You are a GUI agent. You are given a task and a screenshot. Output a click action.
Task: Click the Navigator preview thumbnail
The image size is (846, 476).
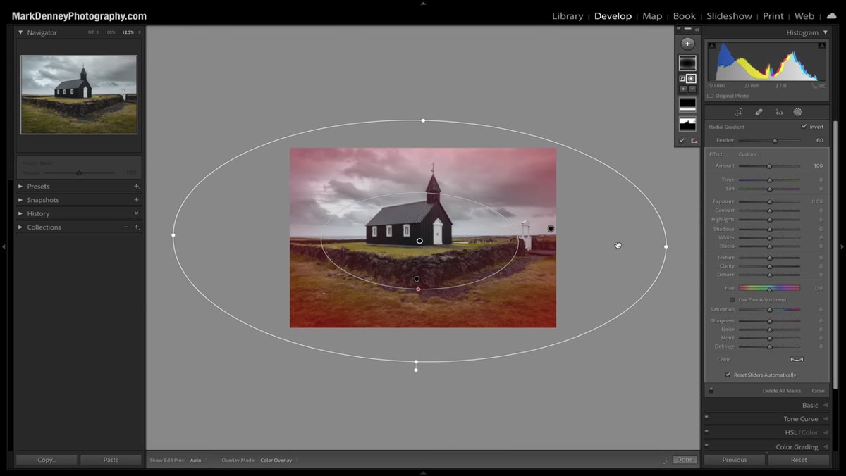tap(79, 94)
